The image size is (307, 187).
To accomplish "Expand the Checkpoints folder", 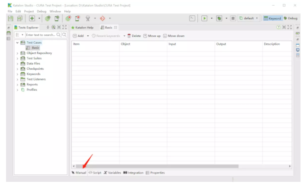I will pos(17,69).
